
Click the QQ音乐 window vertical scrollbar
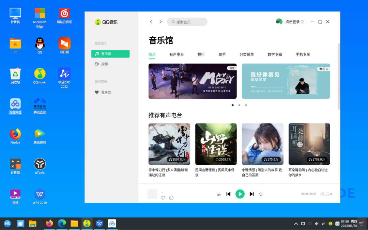[339, 77]
